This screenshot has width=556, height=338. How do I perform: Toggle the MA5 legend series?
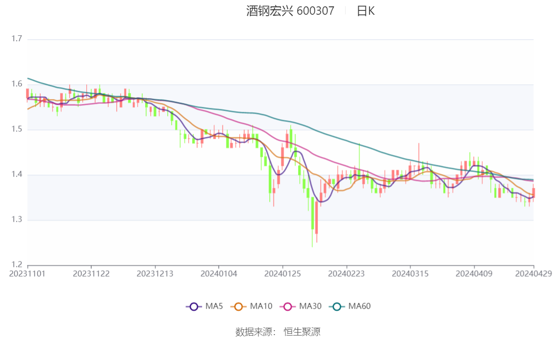tap(204, 306)
